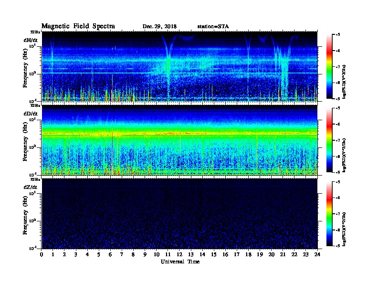
Task: Click the dD/dt spectrogram plot area
Action: pyautogui.click(x=179, y=140)
